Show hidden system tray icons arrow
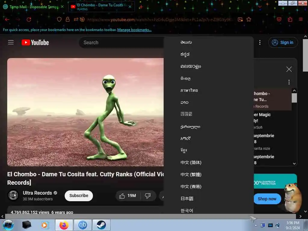Image resolution: width=308 pixels, height=231 pixels. click(256, 225)
